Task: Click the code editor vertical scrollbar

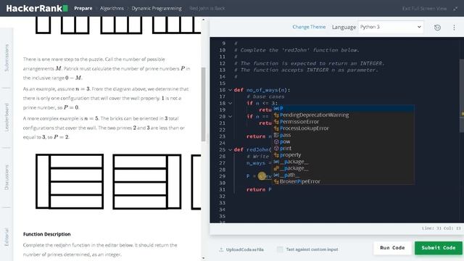Action: (462, 95)
